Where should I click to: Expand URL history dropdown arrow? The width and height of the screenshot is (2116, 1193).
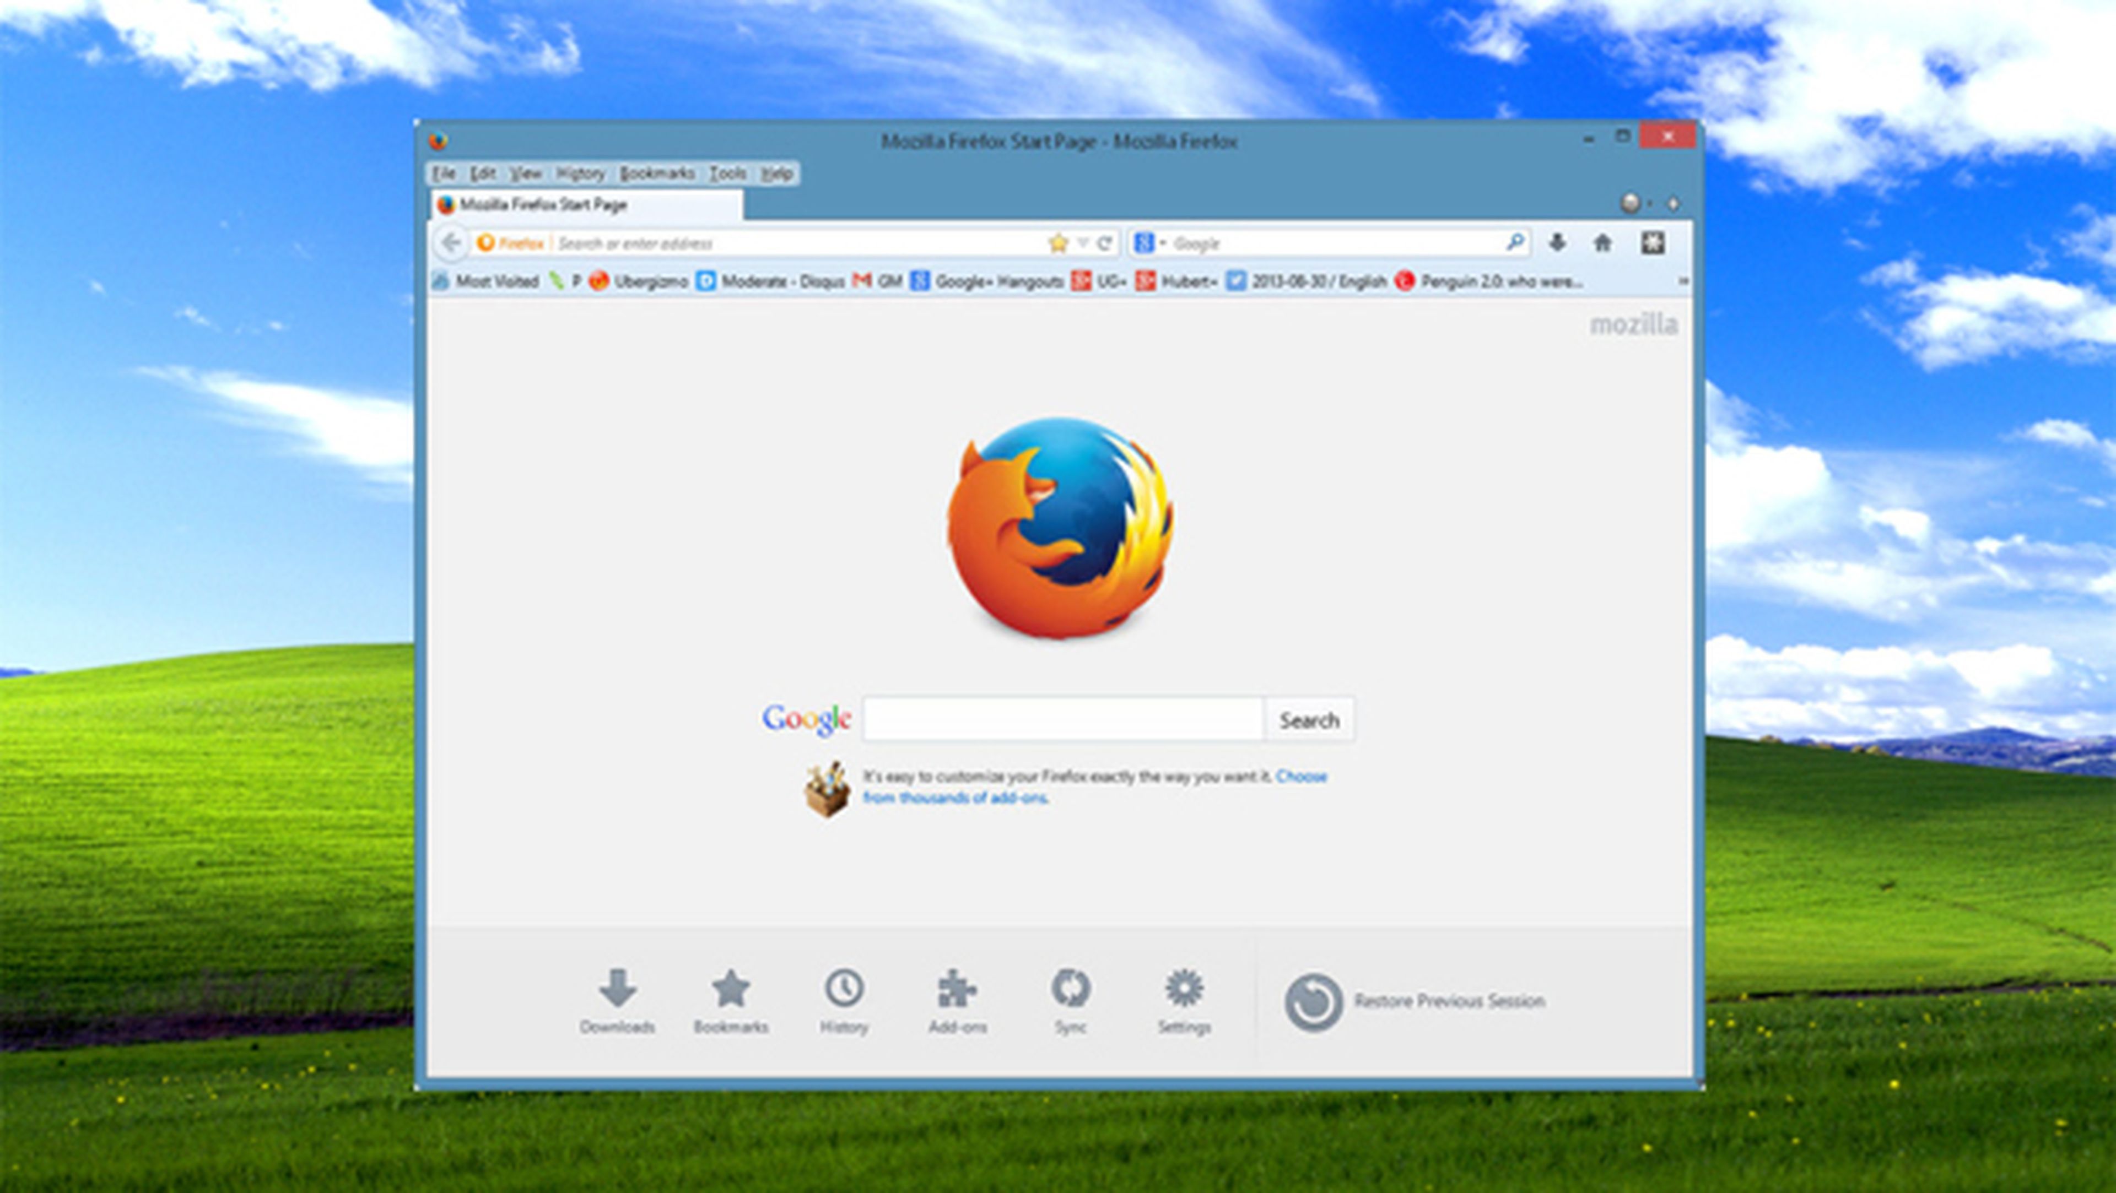pyautogui.click(x=1083, y=243)
